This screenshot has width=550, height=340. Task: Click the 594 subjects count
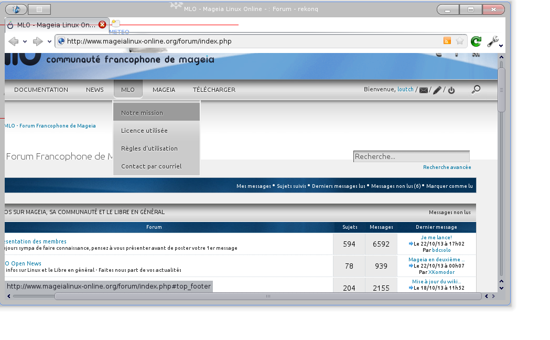pos(349,244)
